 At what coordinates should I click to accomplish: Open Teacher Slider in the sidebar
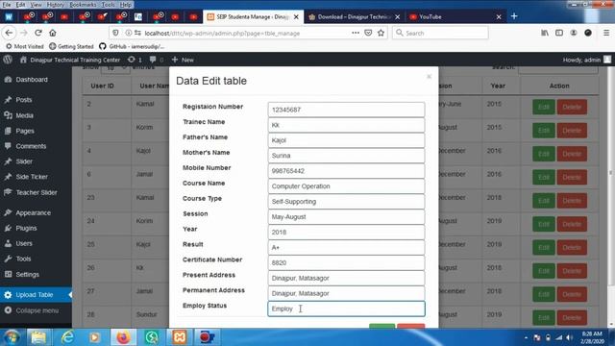click(x=37, y=192)
